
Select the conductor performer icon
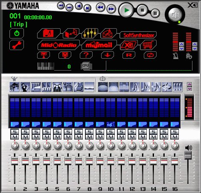25,87
